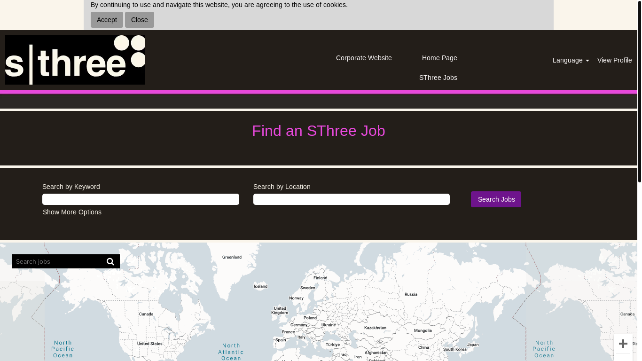642x361 pixels.
Task: Open the SThree Jobs menu item
Action: (x=438, y=78)
